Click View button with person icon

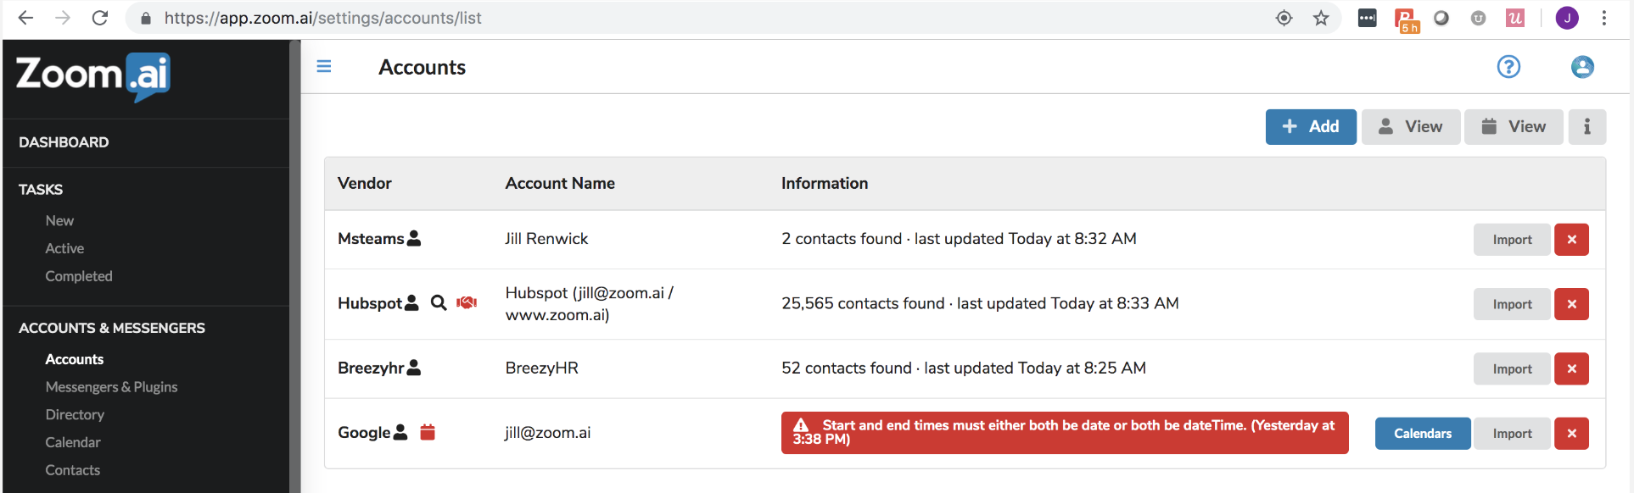1411,127
